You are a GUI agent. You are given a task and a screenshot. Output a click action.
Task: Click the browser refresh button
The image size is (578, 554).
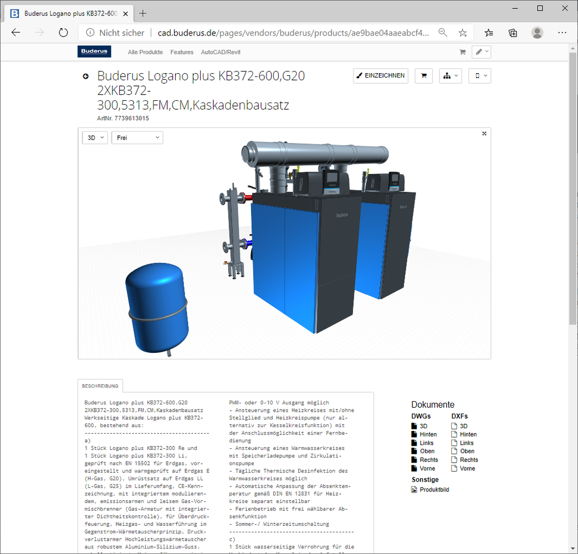tap(63, 33)
